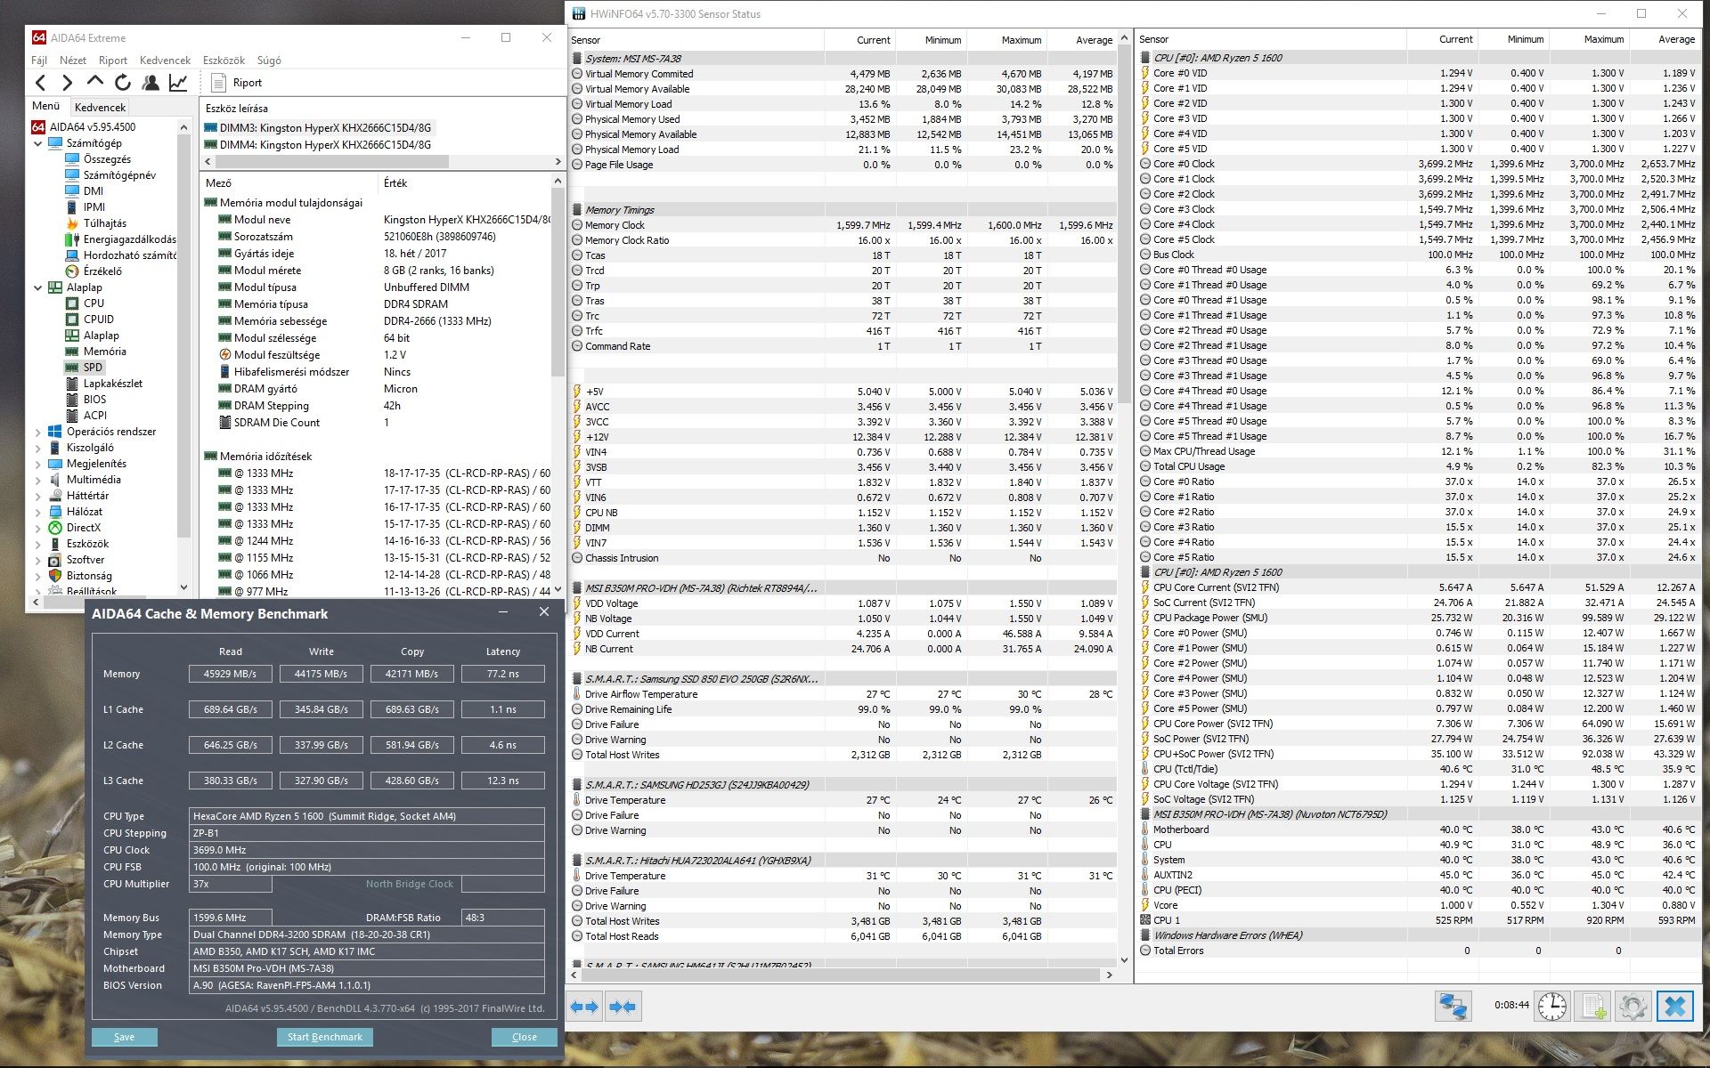1710x1068 pixels.
Task: Click the Memory Latency 77.2 ns field
Action: [503, 674]
